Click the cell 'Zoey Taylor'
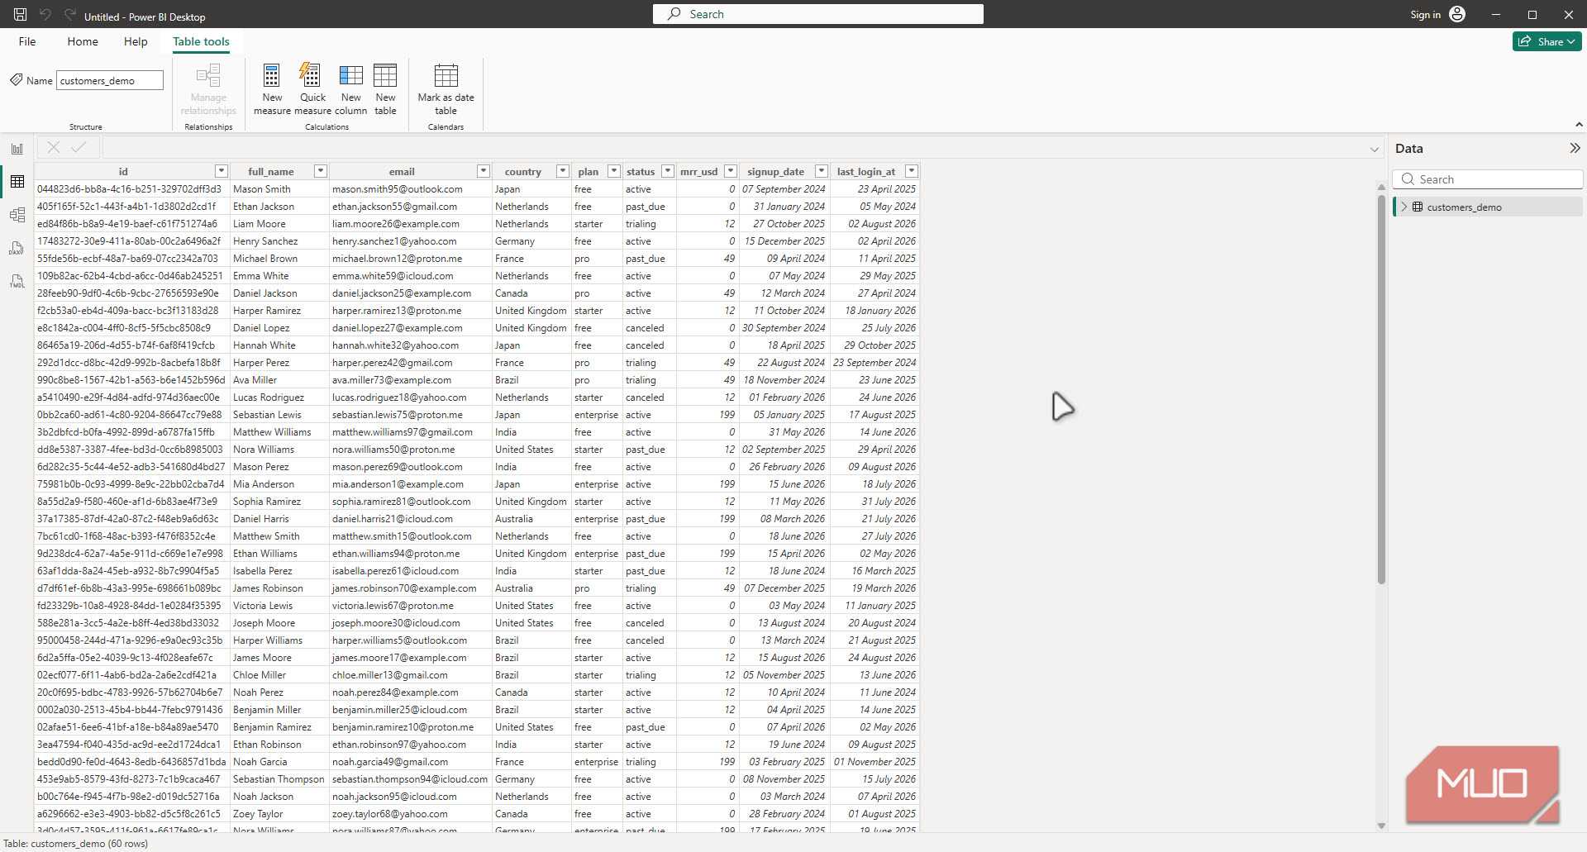Image resolution: width=1587 pixels, height=852 pixels. (x=279, y=814)
